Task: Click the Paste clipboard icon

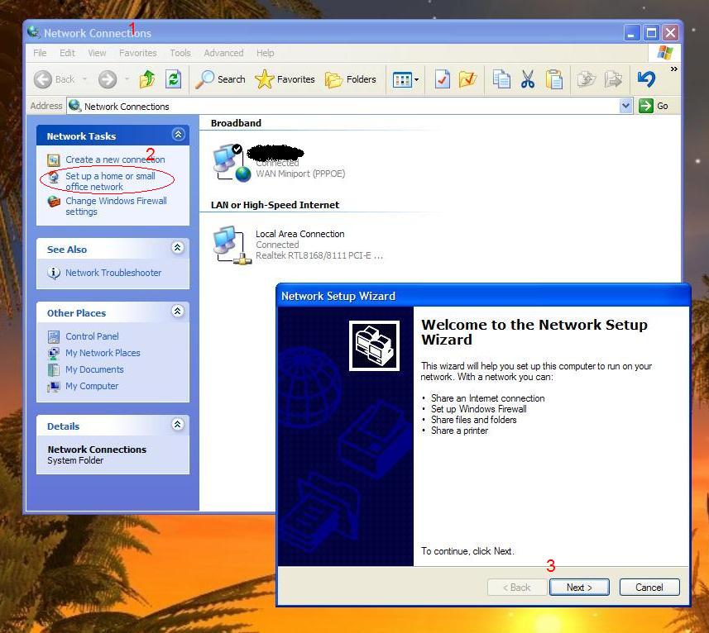Action: click(x=553, y=79)
